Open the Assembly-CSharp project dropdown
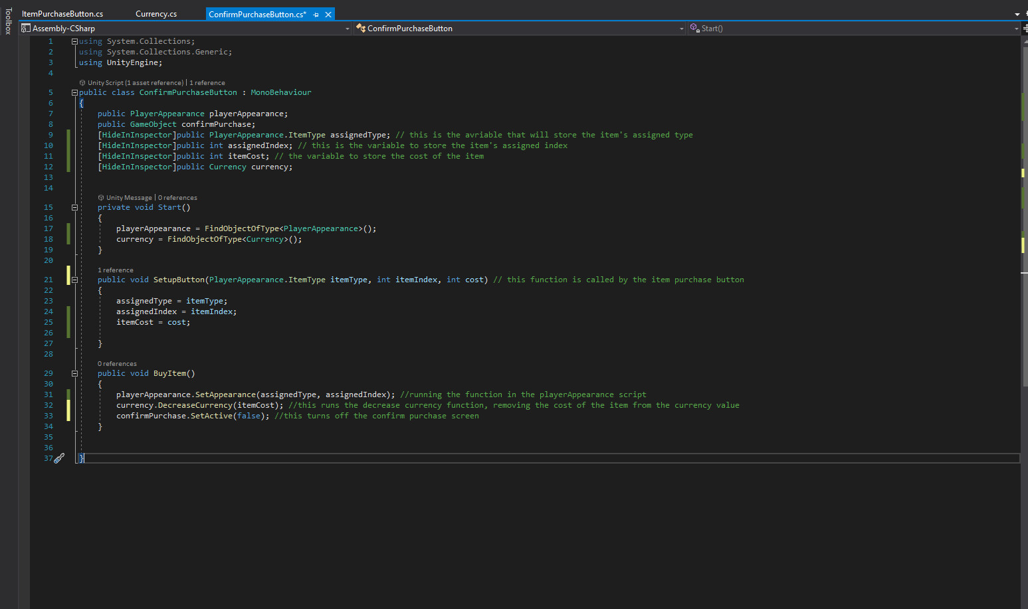This screenshot has width=1028, height=609. coord(185,29)
